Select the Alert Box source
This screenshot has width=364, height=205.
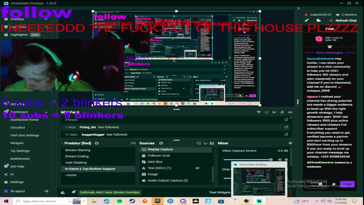click(x=176, y=162)
